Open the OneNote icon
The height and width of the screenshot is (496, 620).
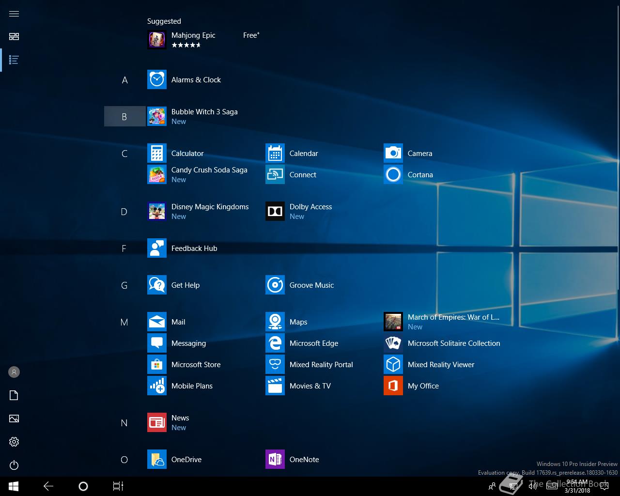tap(275, 459)
